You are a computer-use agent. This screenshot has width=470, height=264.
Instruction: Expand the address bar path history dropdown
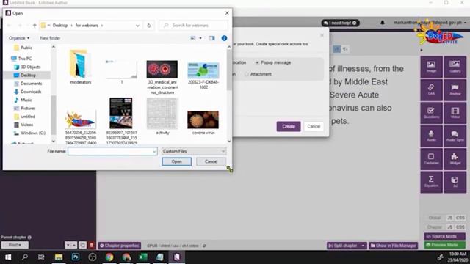point(137,26)
